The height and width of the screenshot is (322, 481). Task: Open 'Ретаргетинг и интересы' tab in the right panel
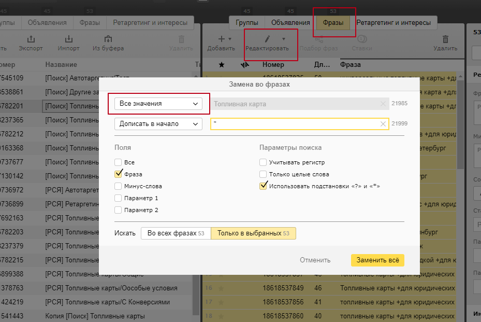[x=393, y=23]
